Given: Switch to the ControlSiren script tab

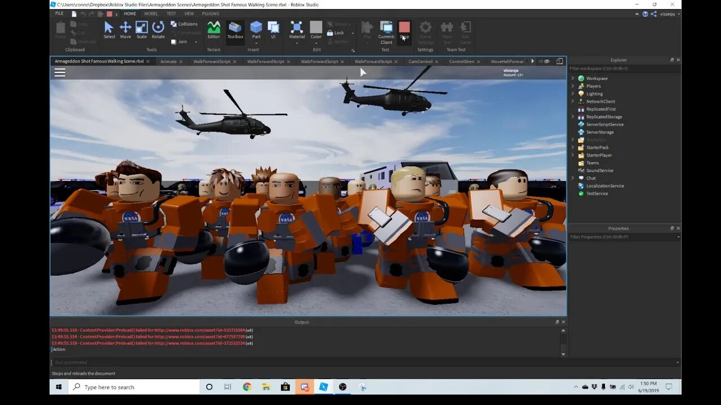Looking at the screenshot, I should 461,61.
